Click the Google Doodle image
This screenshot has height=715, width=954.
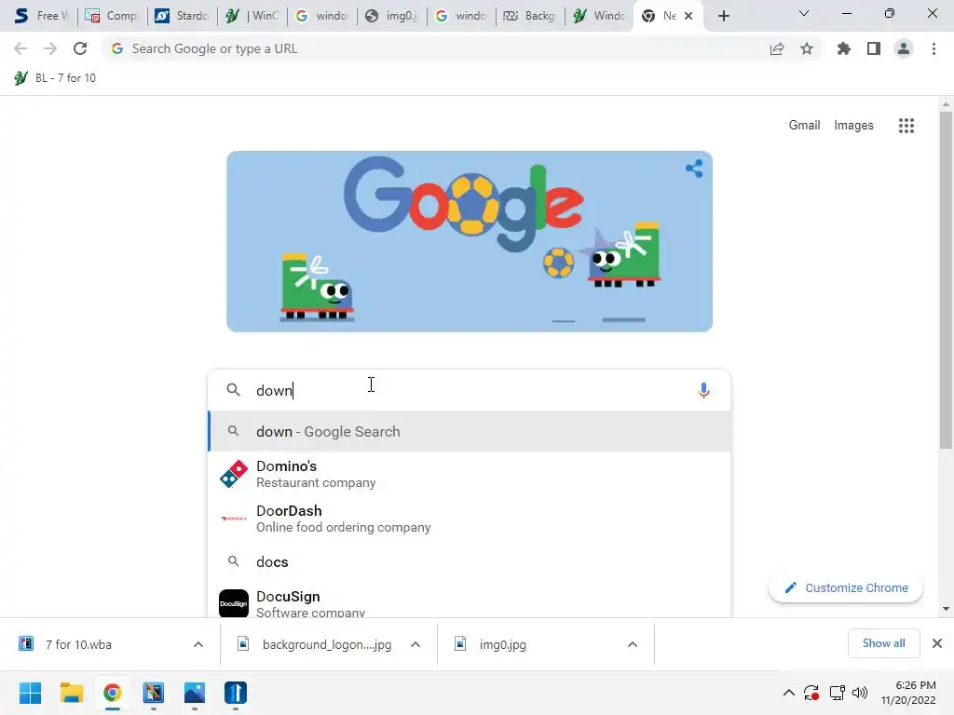click(x=470, y=241)
